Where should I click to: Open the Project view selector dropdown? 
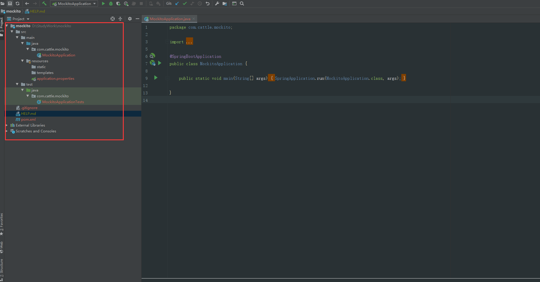(x=18, y=19)
